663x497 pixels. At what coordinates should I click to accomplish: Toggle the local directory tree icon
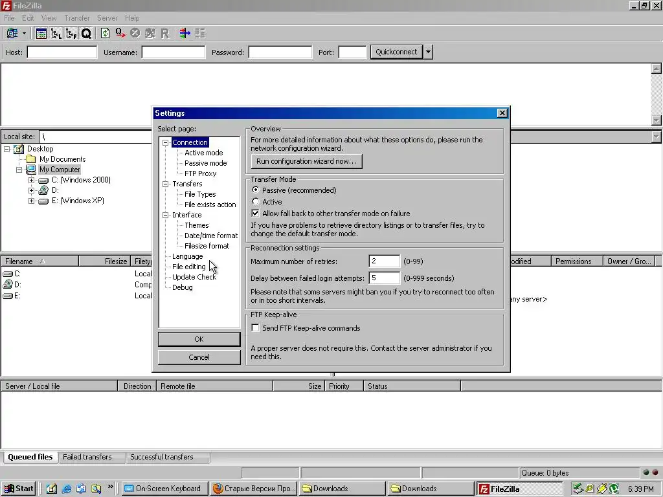[x=56, y=34]
